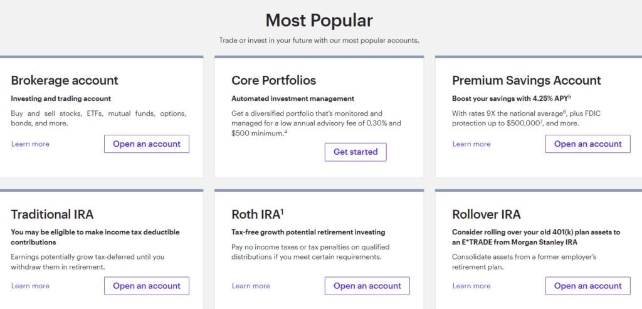
Task: Learn more about Traditional IRA
Action: point(30,286)
